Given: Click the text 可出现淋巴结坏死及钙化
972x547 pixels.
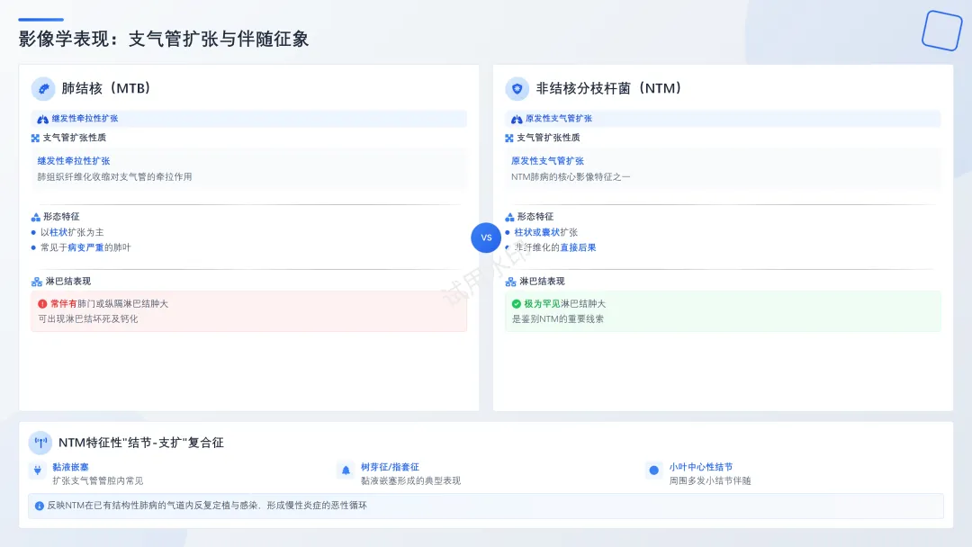Looking at the screenshot, I should (x=88, y=319).
